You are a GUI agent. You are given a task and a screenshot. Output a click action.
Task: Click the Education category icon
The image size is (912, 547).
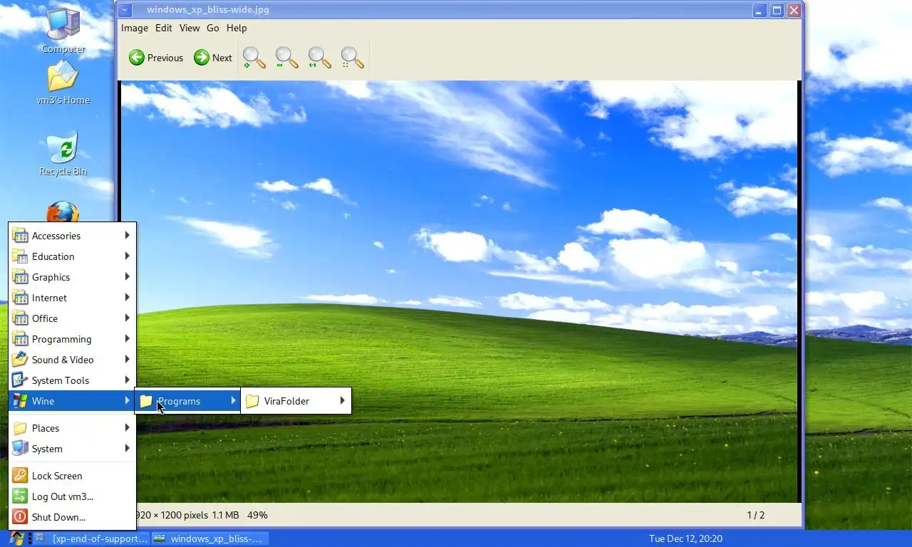coord(20,256)
